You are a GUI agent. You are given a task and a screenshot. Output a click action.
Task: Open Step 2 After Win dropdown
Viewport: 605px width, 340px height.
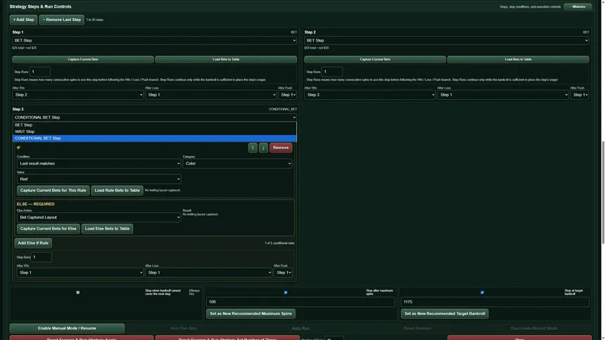pyautogui.click(x=370, y=95)
